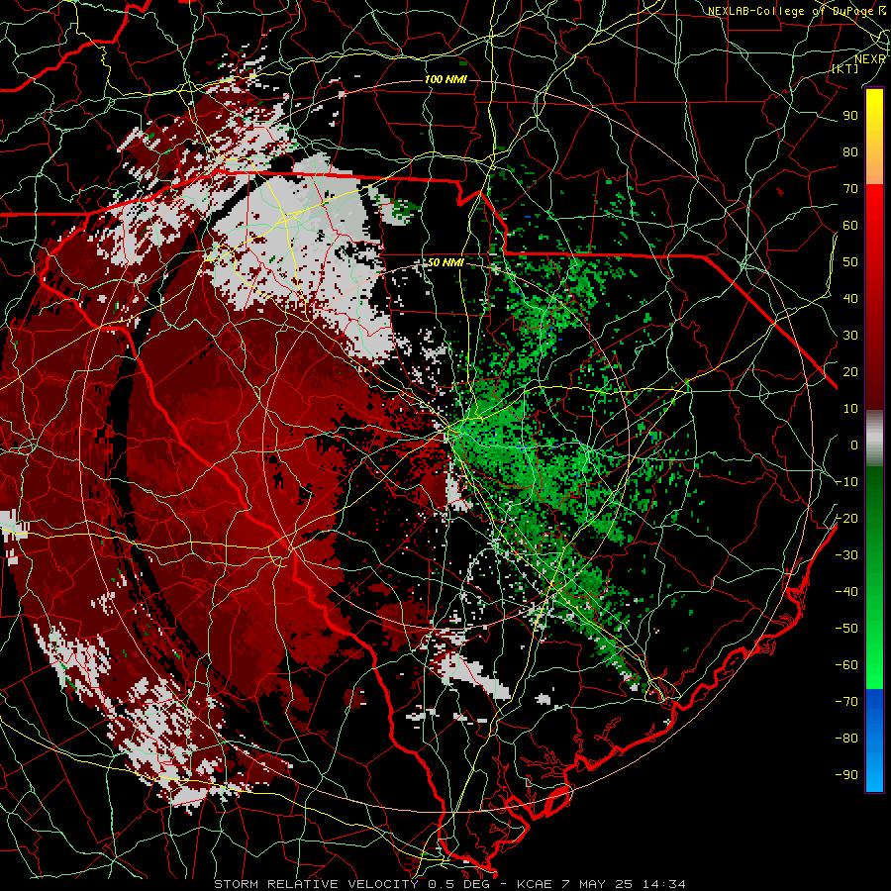Click the -50 value on the velocity scale
The height and width of the screenshot is (891, 891).
[x=846, y=629]
